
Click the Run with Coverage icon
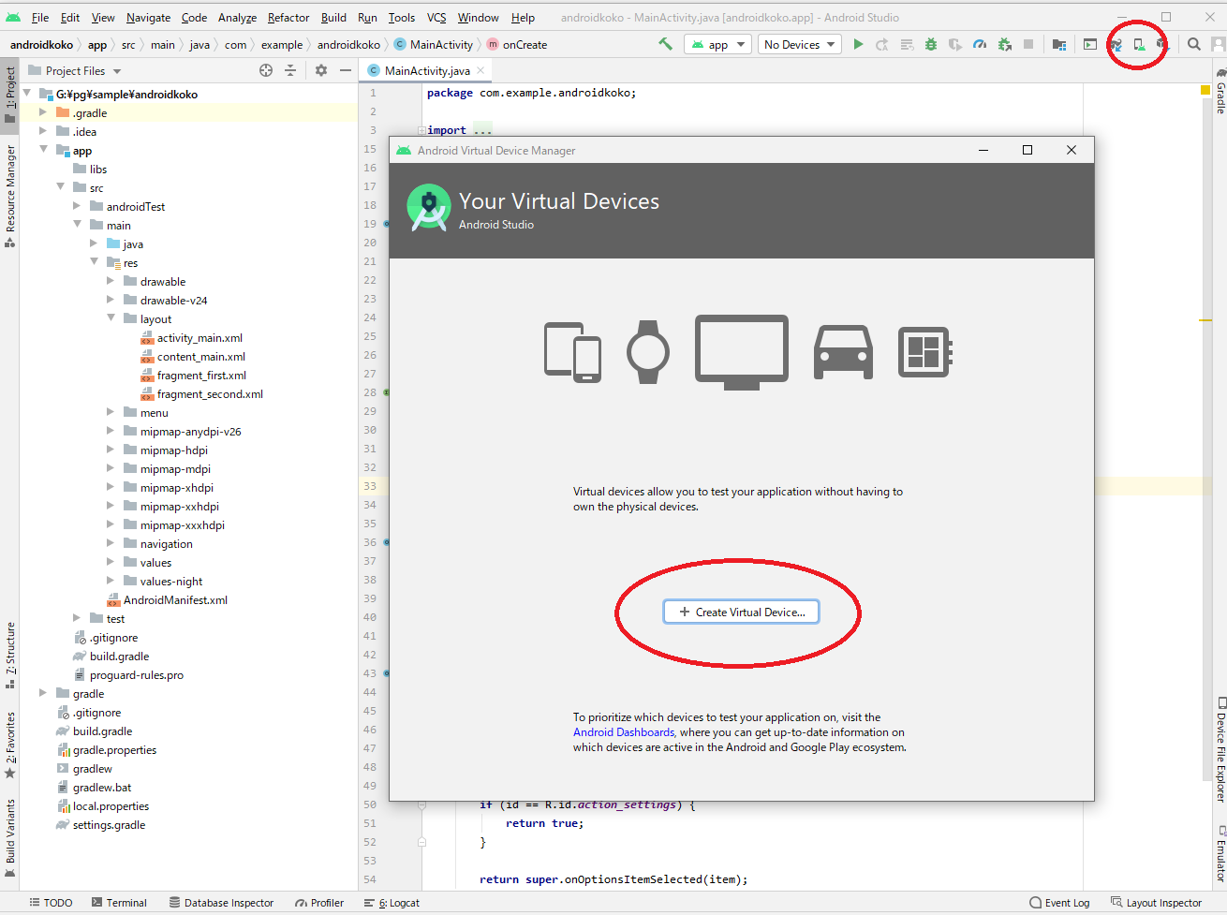pos(955,44)
